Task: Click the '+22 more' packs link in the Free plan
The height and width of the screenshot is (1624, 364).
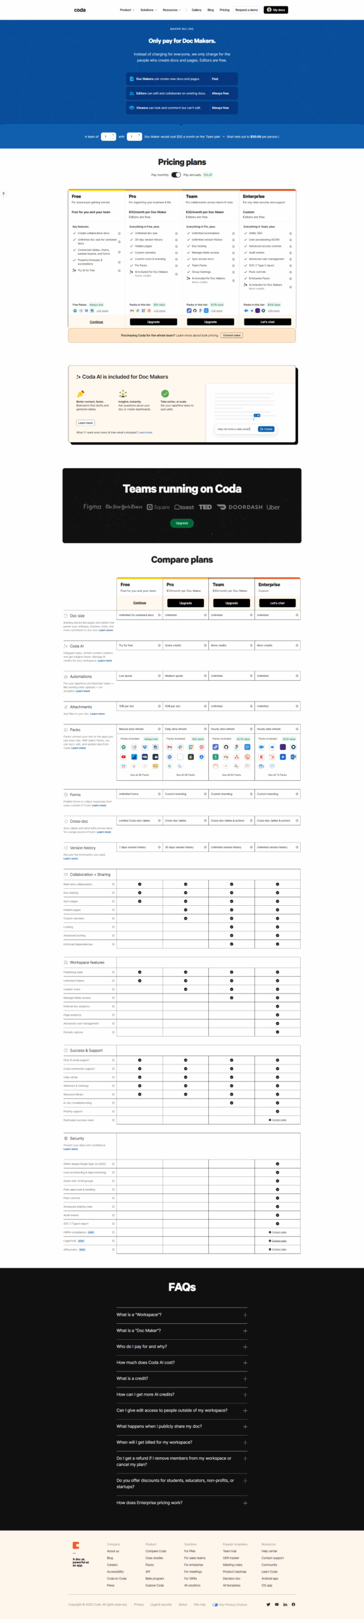Action: (x=102, y=311)
